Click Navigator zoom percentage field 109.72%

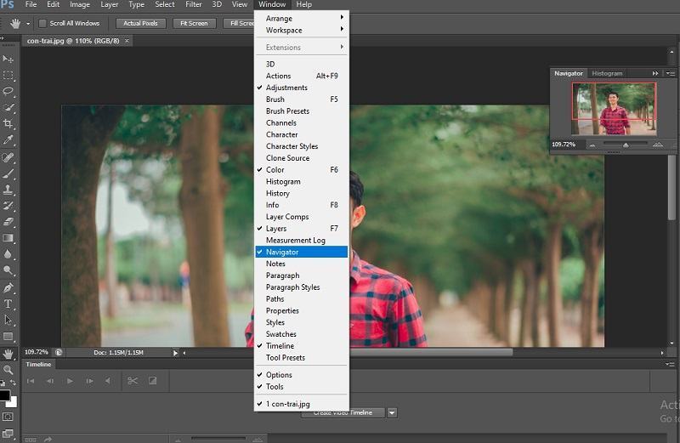click(564, 145)
